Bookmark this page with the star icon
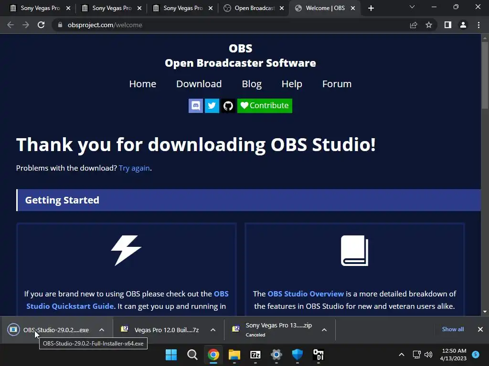This screenshot has height=366, width=489. pos(429,25)
